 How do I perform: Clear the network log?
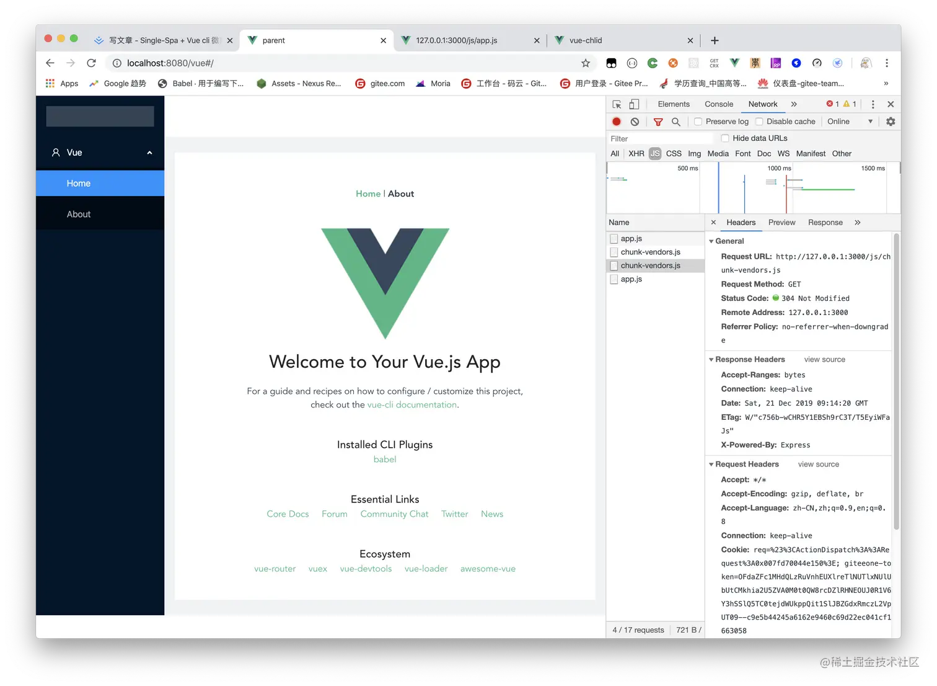tap(635, 122)
